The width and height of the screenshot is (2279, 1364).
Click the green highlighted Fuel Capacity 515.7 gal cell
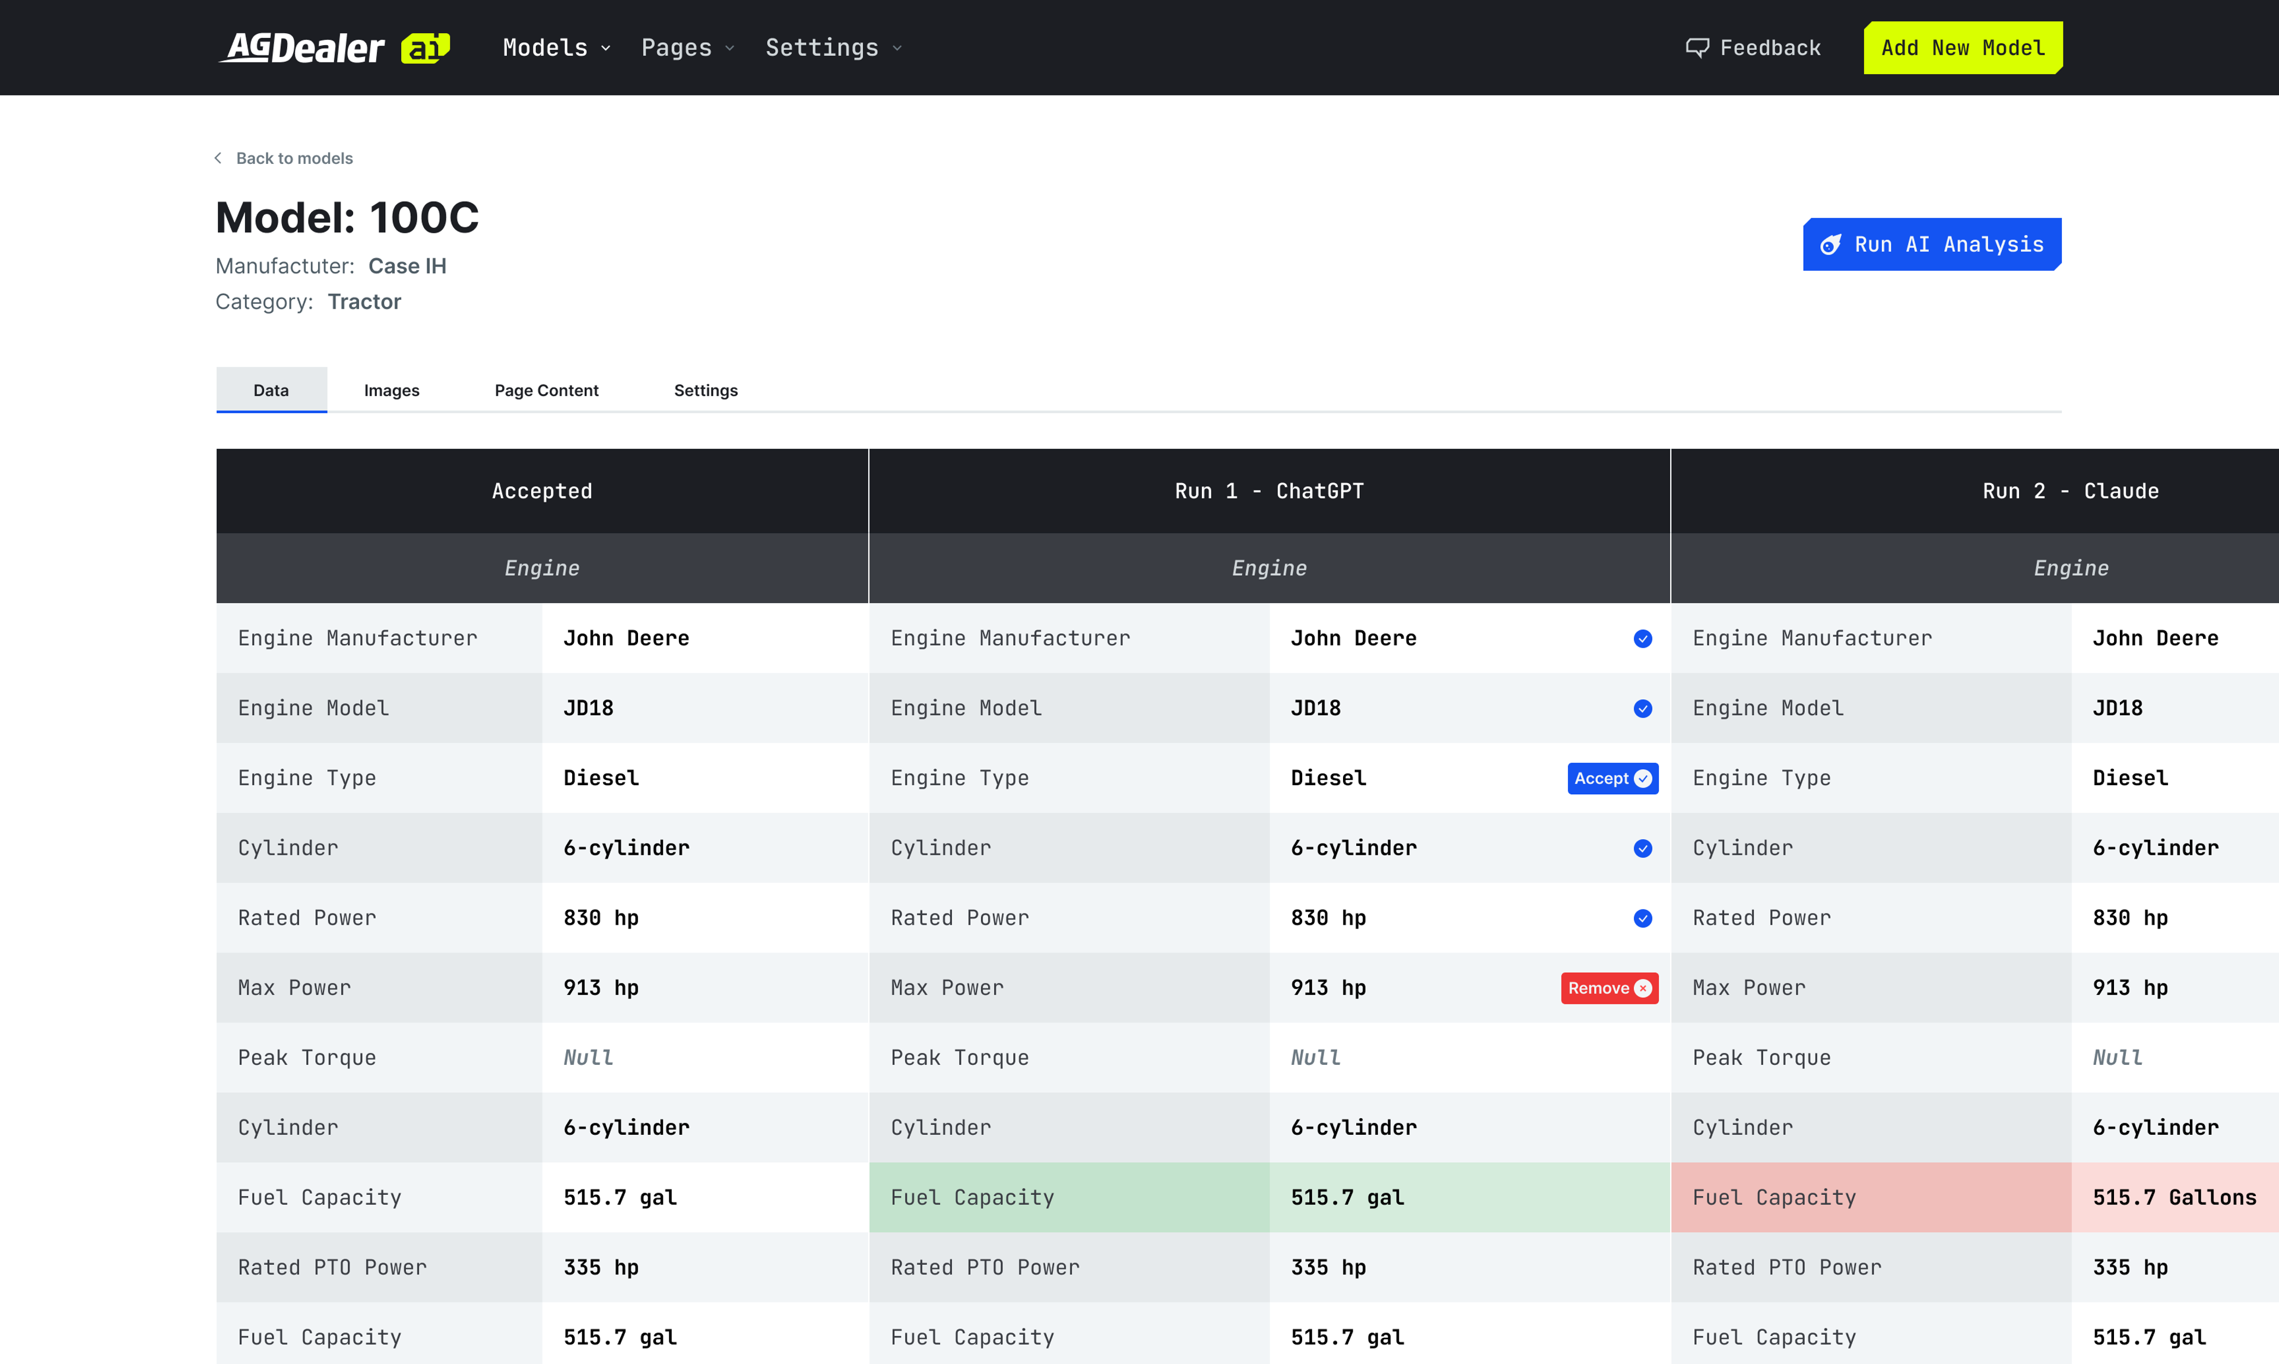click(x=1468, y=1198)
